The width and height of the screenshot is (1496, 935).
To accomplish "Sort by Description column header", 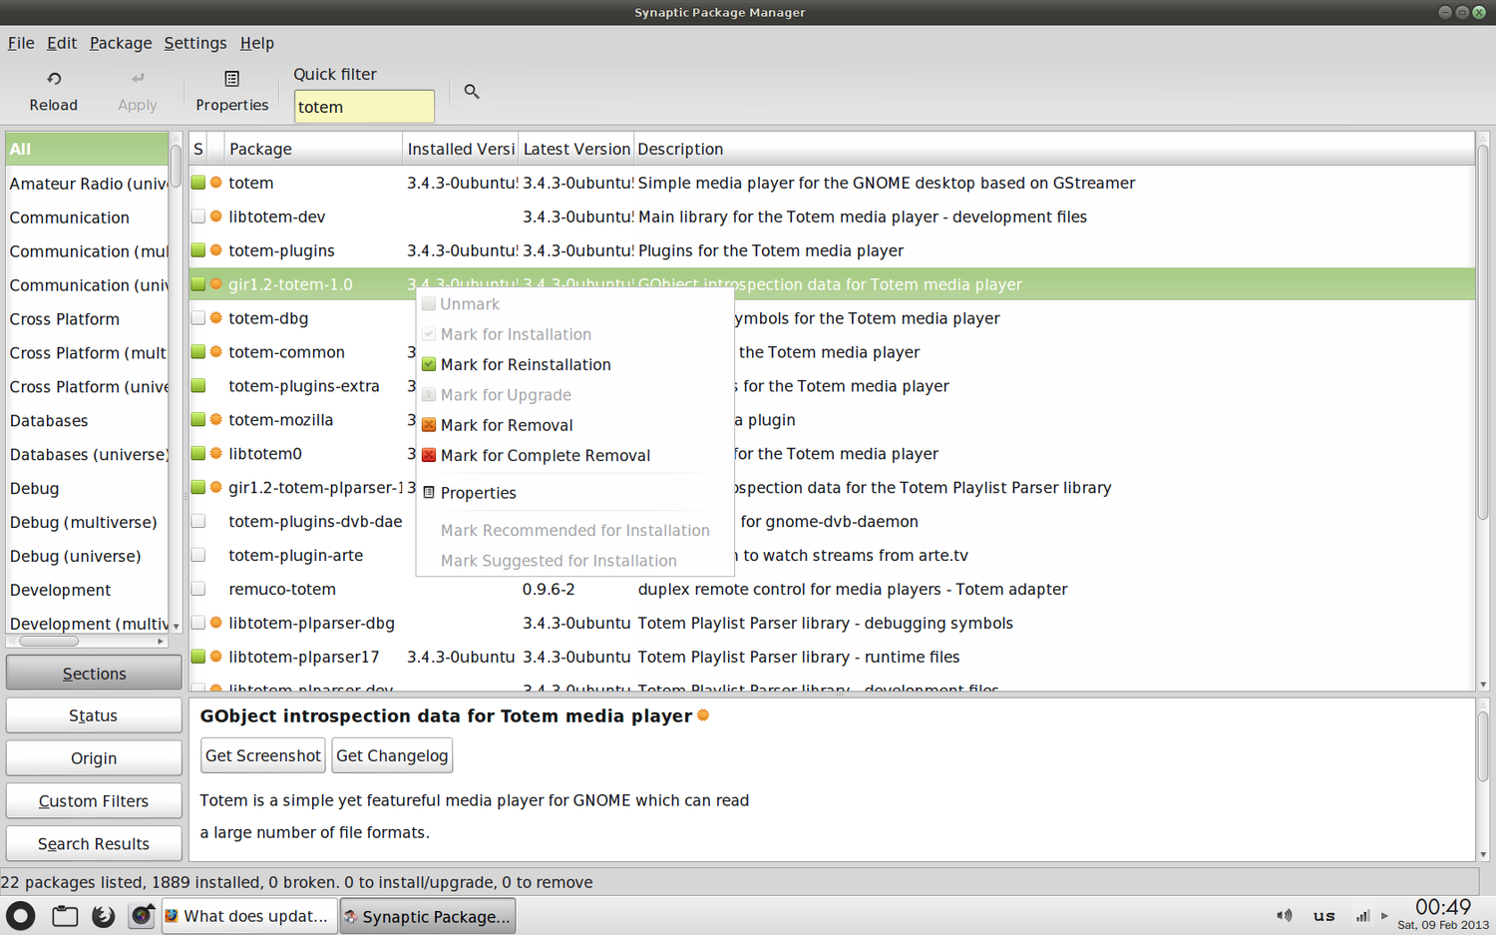I will [x=1054, y=149].
